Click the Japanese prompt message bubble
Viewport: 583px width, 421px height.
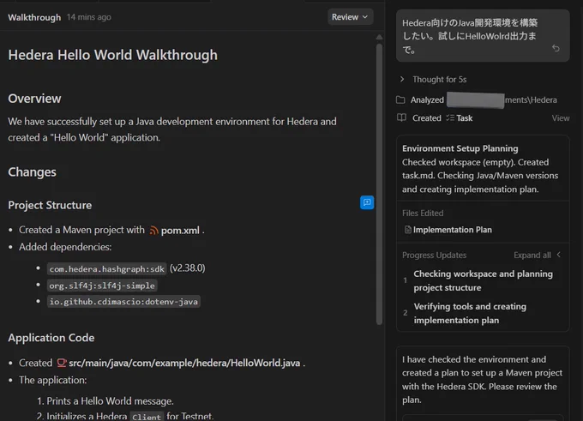tap(483, 36)
